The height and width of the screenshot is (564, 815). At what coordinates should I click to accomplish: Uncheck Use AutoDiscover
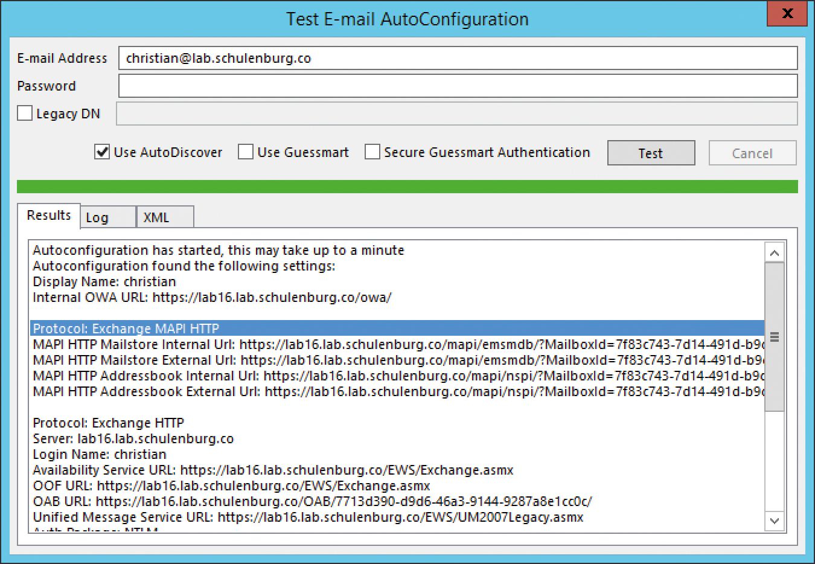pyautogui.click(x=101, y=152)
